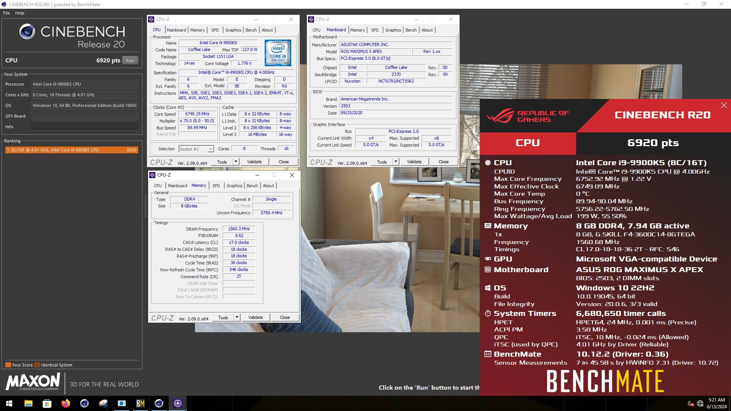
Task: Click network globe icon in system tray
Action: [700, 403]
